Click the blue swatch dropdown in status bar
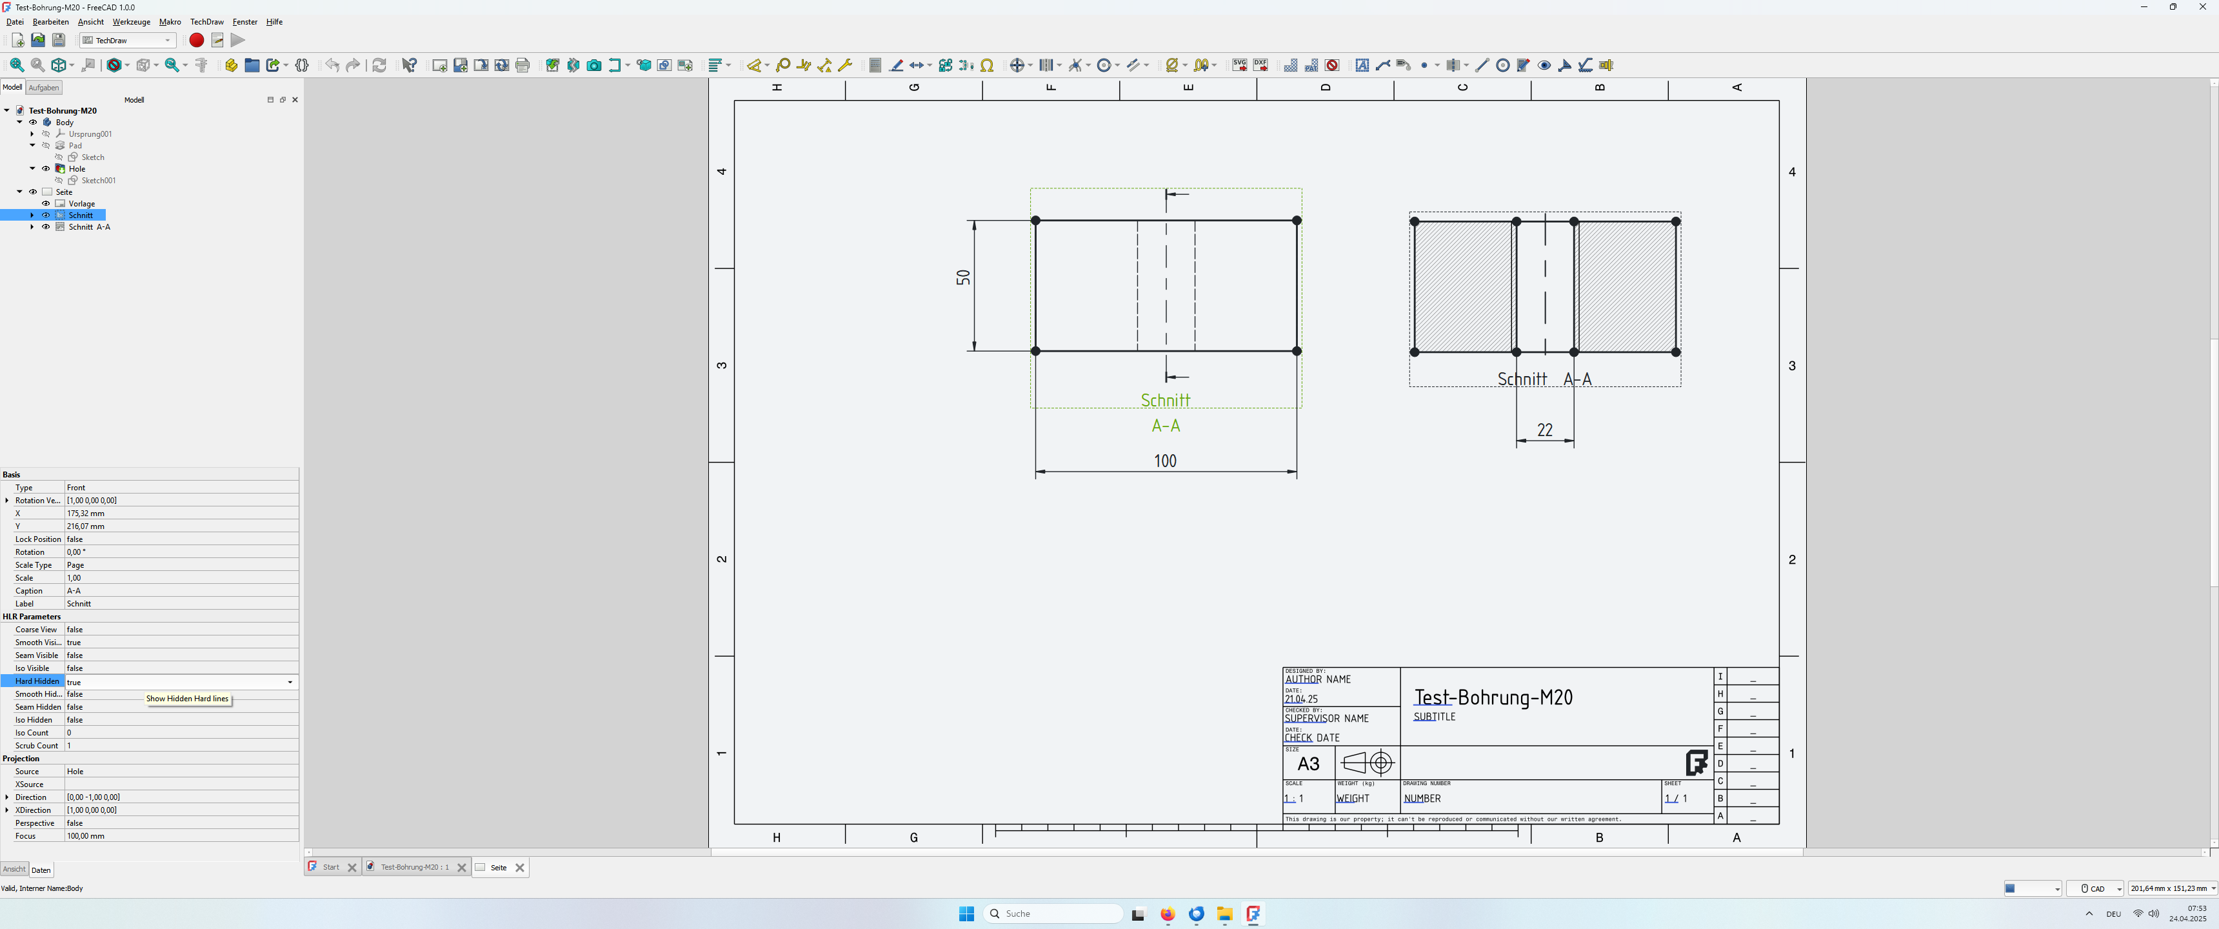The height and width of the screenshot is (929, 2219). click(2032, 888)
